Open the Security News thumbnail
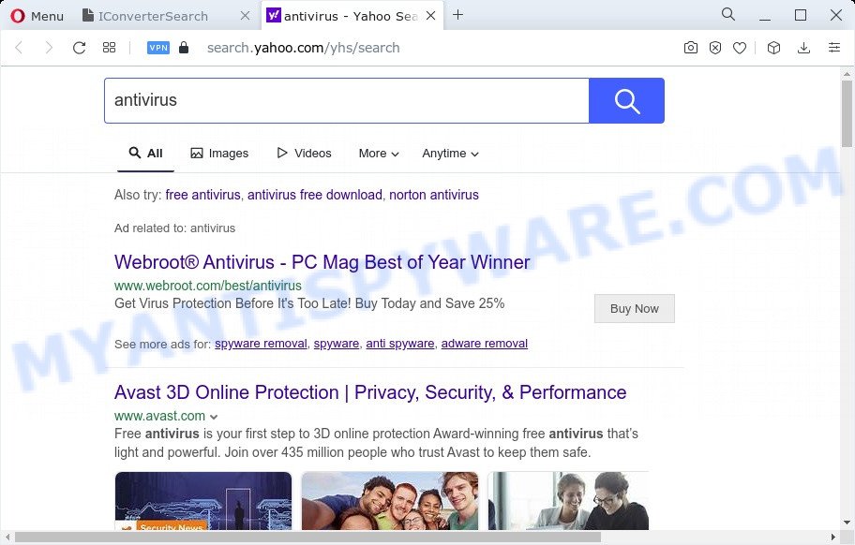The width and height of the screenshot is (855, 545). point(203,501)
